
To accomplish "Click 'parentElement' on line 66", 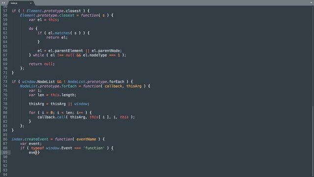I will tap(69, 51).
